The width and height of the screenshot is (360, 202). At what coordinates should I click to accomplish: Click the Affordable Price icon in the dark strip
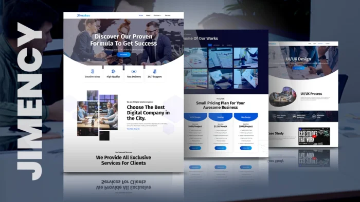(314, 116)
